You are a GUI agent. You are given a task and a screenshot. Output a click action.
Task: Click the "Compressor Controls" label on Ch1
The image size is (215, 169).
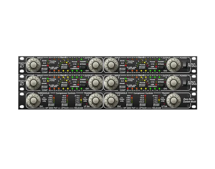point(66,93)
